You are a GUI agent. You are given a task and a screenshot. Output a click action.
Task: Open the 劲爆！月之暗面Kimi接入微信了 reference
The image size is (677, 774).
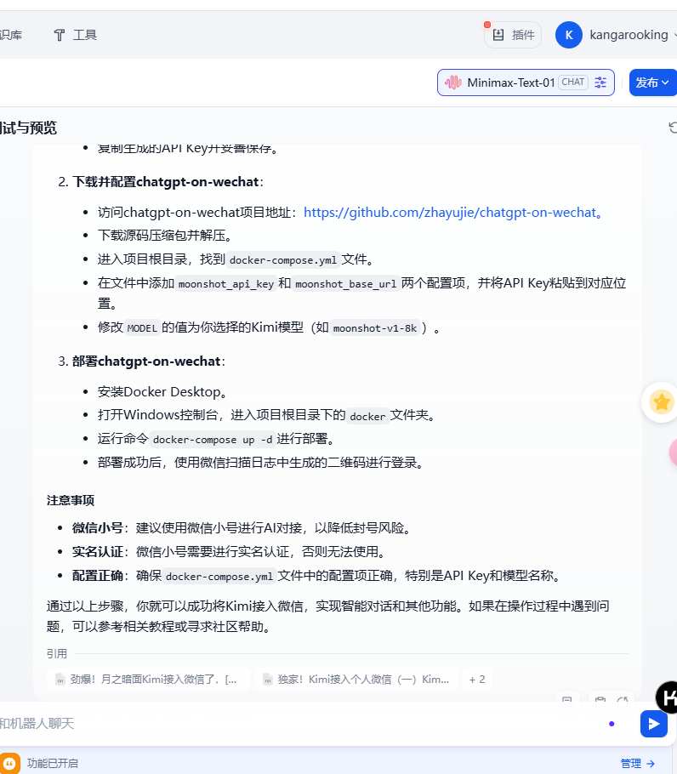(148, 680)
